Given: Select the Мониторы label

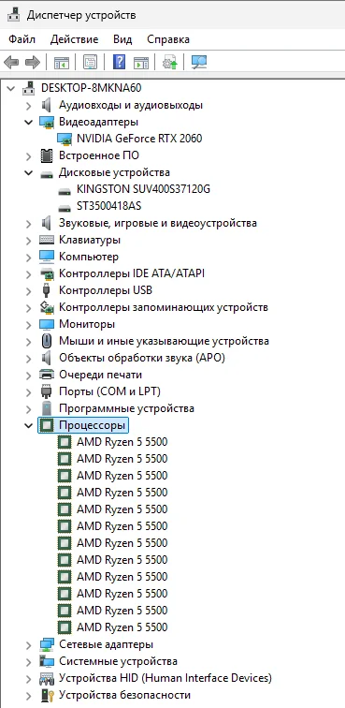Looking at the screenshot, I should tap(87, 324).
